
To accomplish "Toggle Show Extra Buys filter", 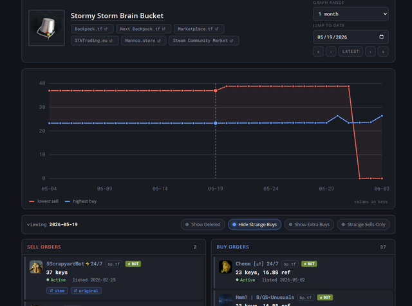I will coord(309,224).
